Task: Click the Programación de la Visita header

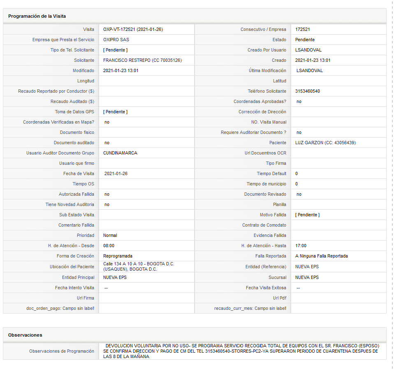Action: coord(37,16)
